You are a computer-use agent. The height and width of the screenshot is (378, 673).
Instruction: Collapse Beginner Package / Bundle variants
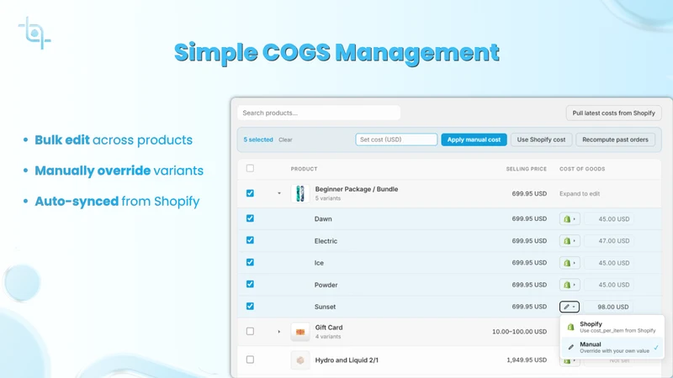279,193
